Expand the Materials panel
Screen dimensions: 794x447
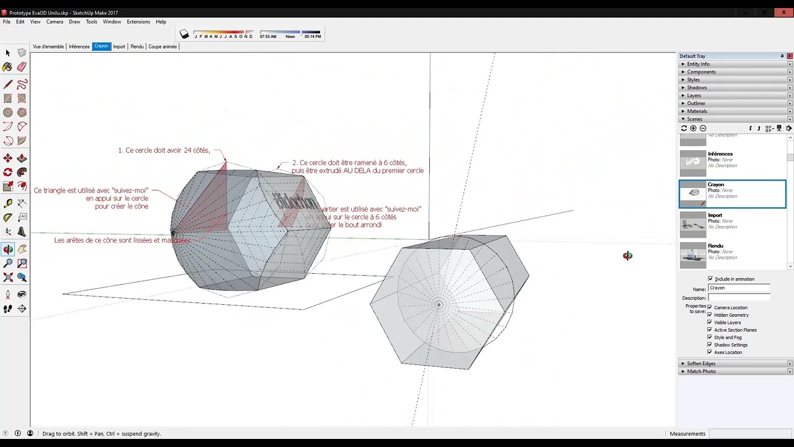tap(732, 111)
